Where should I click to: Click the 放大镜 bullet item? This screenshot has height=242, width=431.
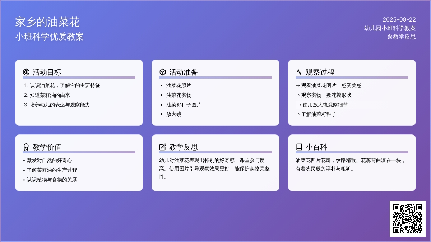click(x=173, y=114)
